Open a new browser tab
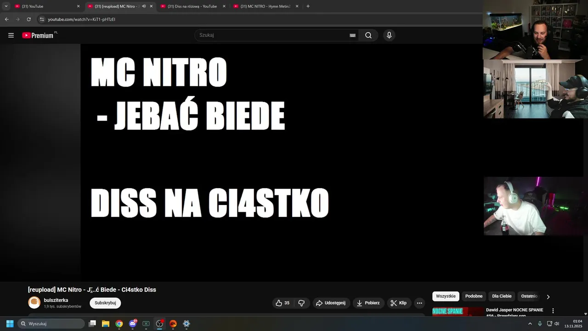The width and height of the screenshot is (588, 331). (x=308, y=6)
